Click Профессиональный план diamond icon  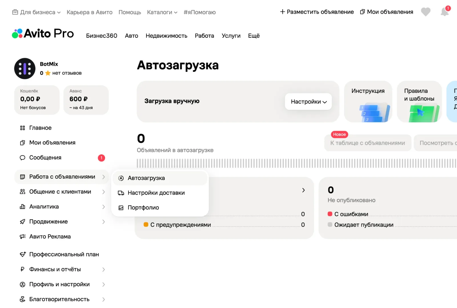point(23,254)
